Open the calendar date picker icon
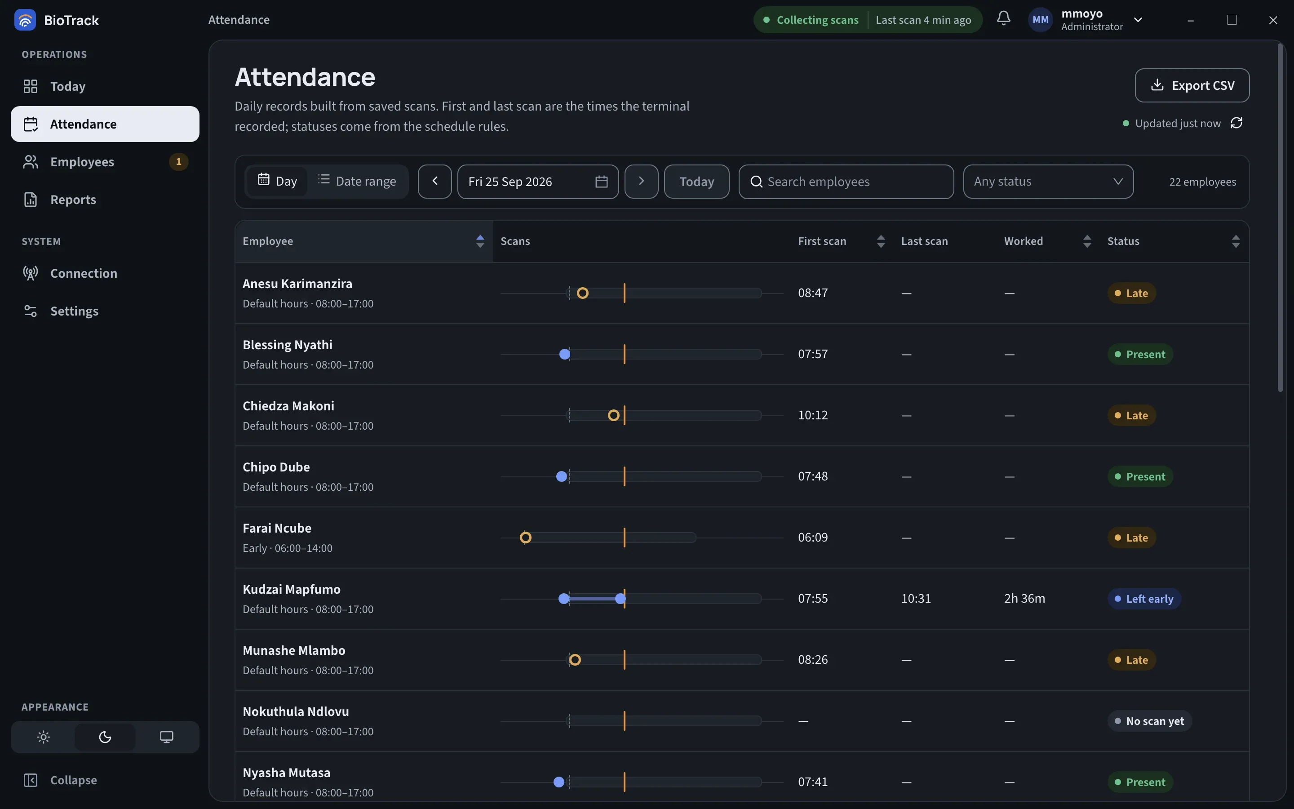The image size is (1294, 809). coord(602,182)
